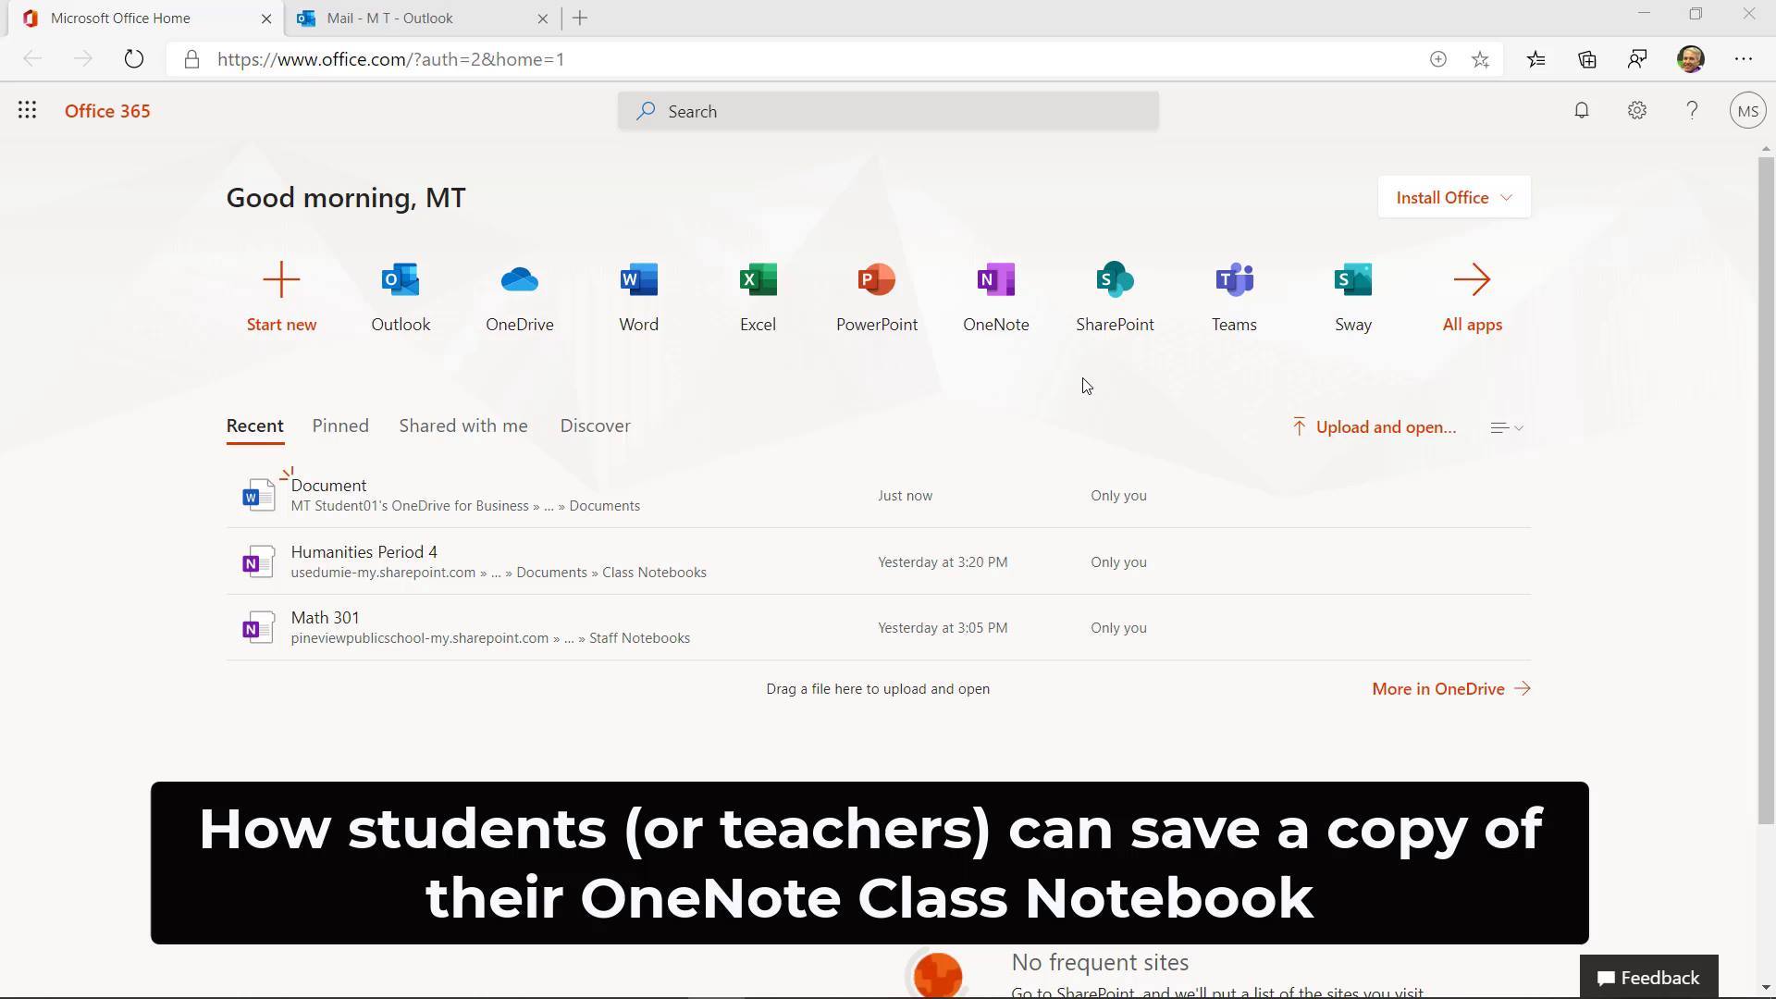Open the Help question mark
Viewport: 1776px width, 999px height.
1692,111
